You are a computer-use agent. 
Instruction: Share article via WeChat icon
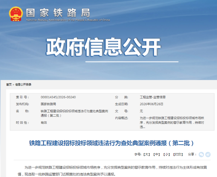(x=201, y=154)
